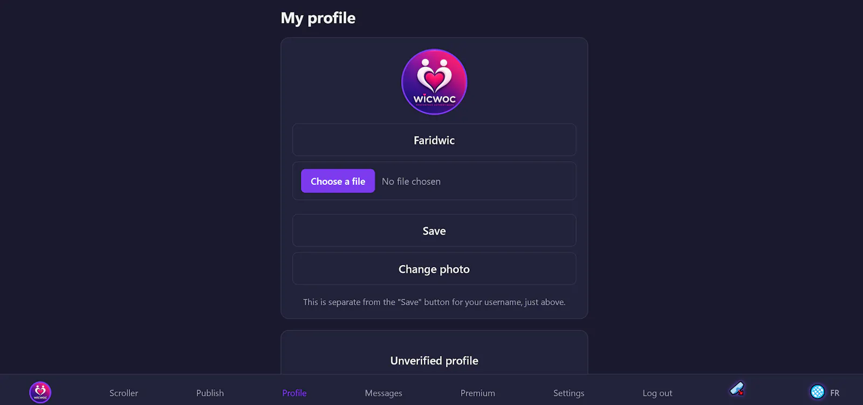Open Settings in the navigation bar

(569, 393)
